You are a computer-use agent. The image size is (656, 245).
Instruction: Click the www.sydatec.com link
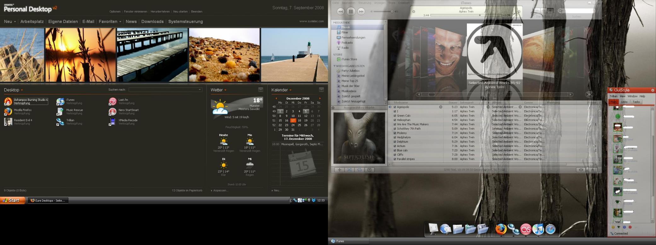pos(311,21)
